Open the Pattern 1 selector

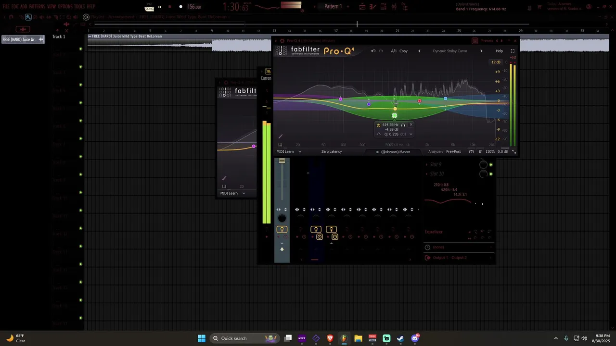[x=333, y=7]
